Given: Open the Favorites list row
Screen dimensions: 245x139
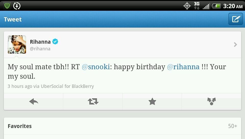Looking at the screenshot, I should [x=122, y=126].
